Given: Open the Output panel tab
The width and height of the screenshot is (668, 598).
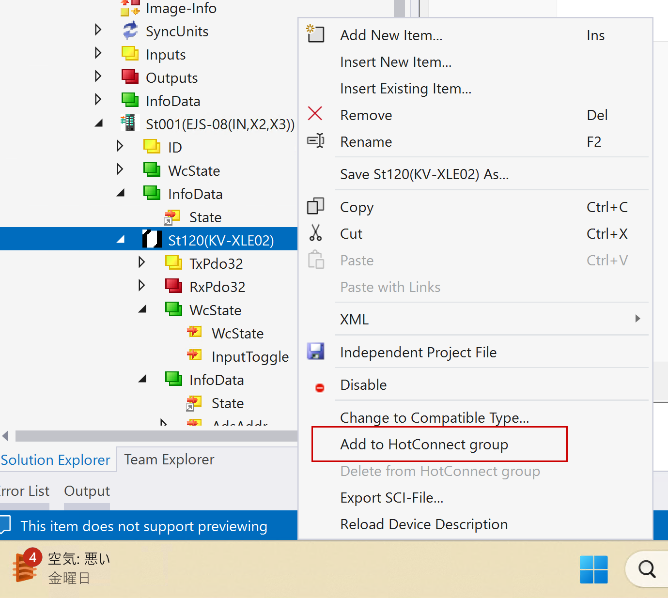Looking at the screenshot, I should (x=87, y=491).
